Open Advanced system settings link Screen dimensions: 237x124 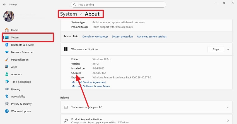tap(152, 36)
